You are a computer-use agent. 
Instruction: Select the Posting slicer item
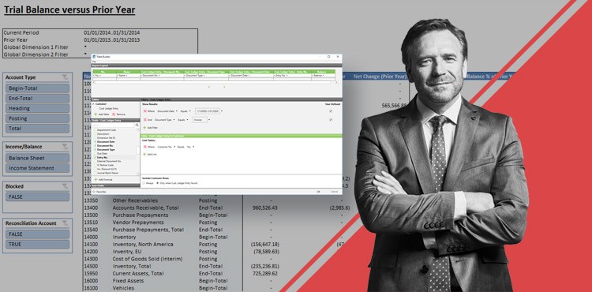[x=37, y=118]
